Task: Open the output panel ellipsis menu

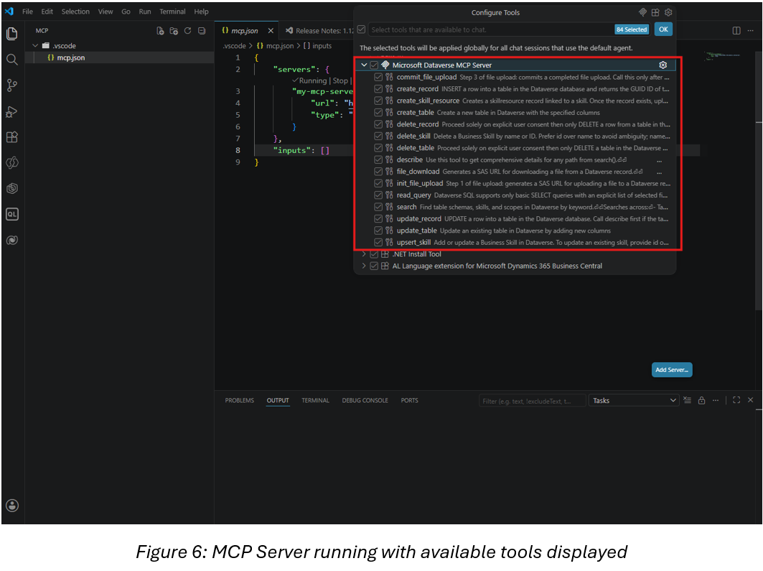Action: [x=716, y=400]
